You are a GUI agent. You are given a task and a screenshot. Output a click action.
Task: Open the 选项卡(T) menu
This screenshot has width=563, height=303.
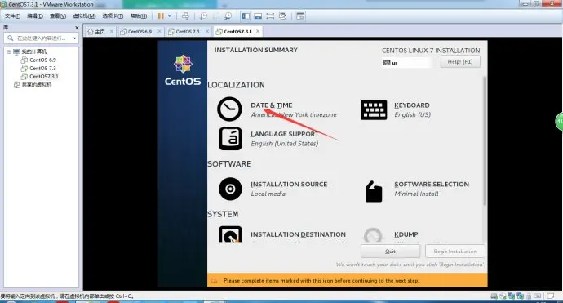[113, 16]
